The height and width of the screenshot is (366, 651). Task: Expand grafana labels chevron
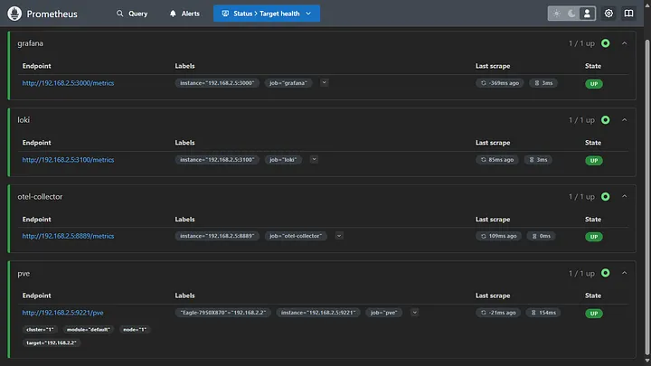(325, 82)
